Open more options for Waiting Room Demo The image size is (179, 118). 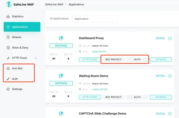(x=170, y=76)
